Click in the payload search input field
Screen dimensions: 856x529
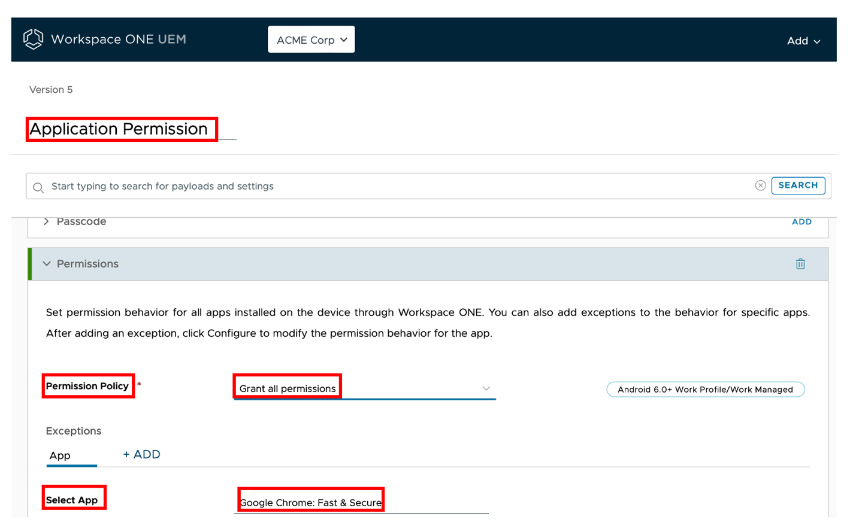(240, 186)
